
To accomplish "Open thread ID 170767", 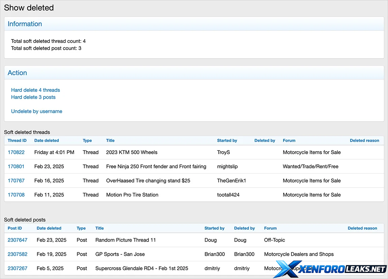I will click(x=16, y=180).
